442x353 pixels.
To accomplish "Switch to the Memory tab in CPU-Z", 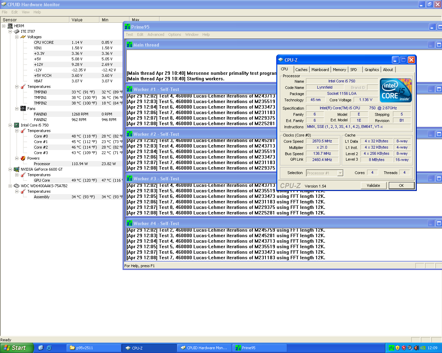I will tap(339, 70).
